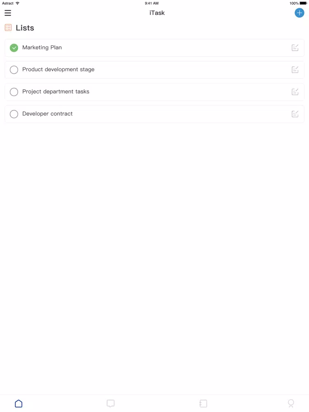This screenshot has width=309, height=412.
Task: Mark Project department tasks as done
Action: 14,92
